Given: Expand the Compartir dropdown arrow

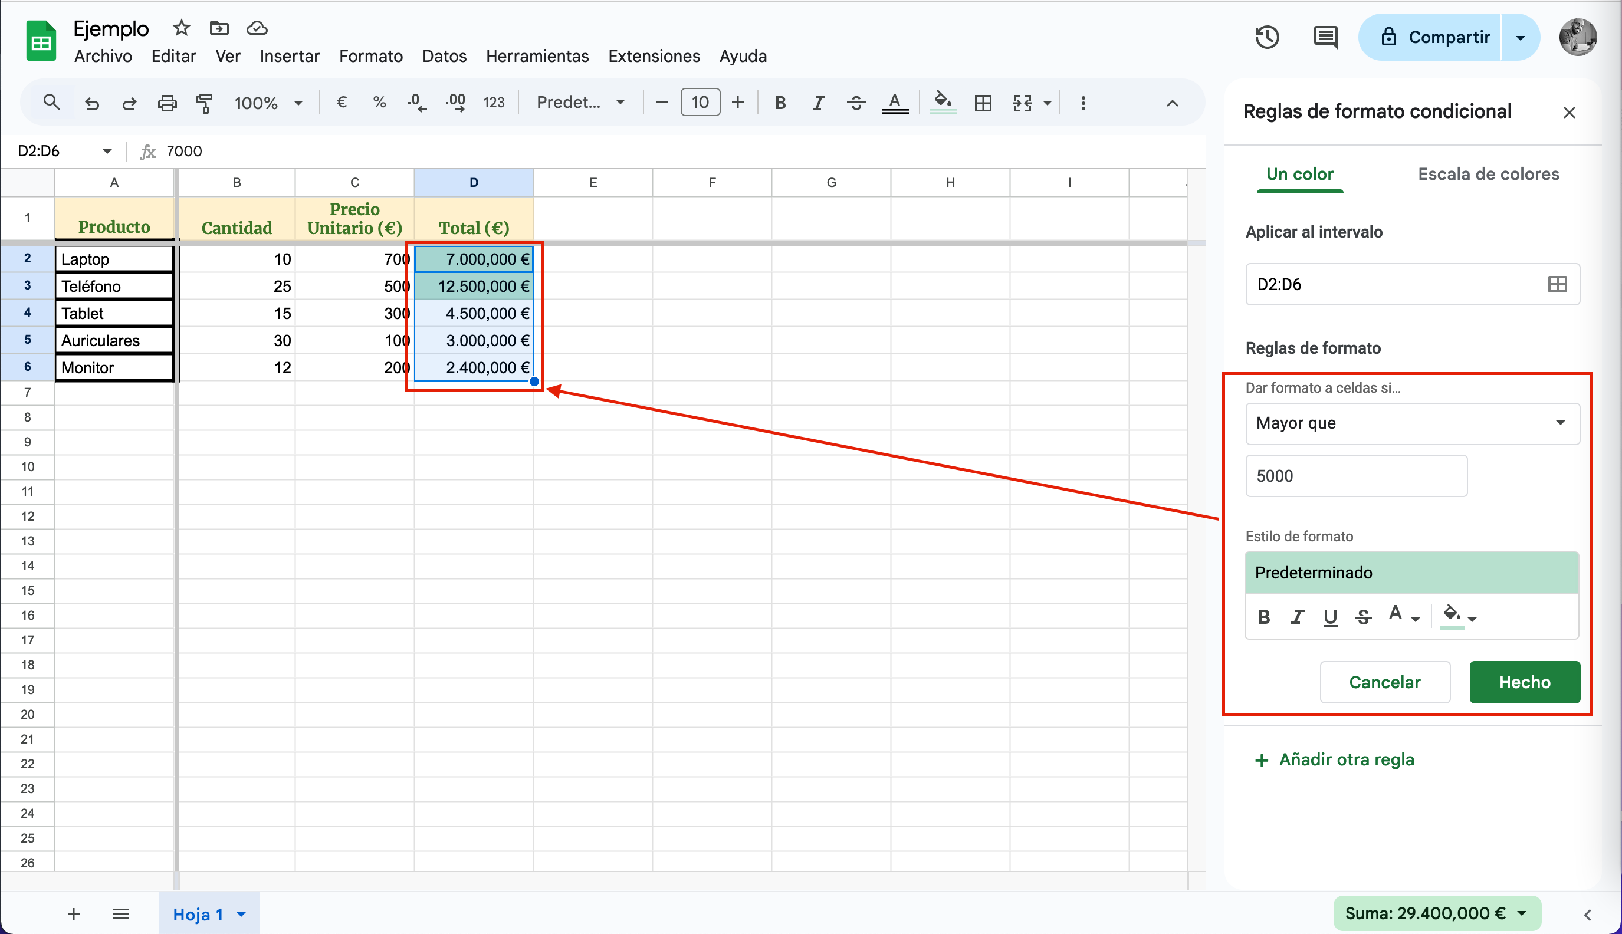Looking at the screenshot, I should point(1520,37).
